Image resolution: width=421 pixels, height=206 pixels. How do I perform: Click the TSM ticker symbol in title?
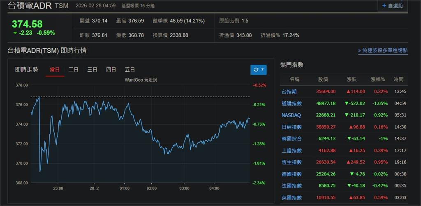pyautogui.click(x=62, y=6)
